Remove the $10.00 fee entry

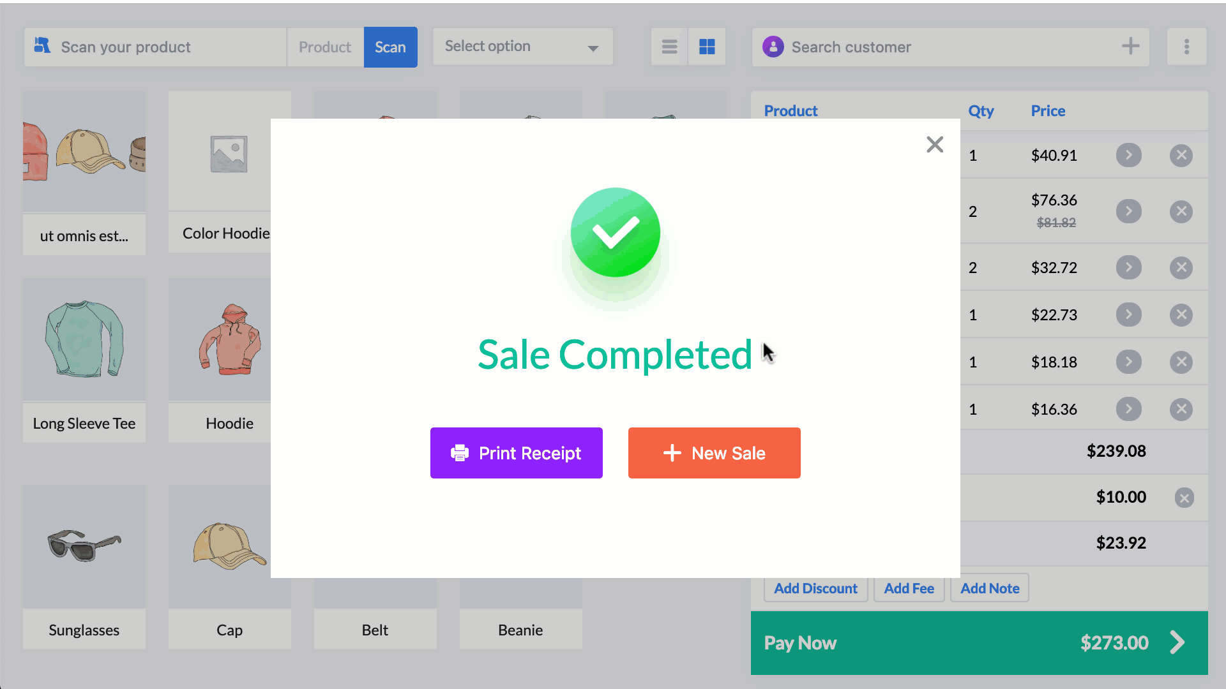pos(1183,497)
